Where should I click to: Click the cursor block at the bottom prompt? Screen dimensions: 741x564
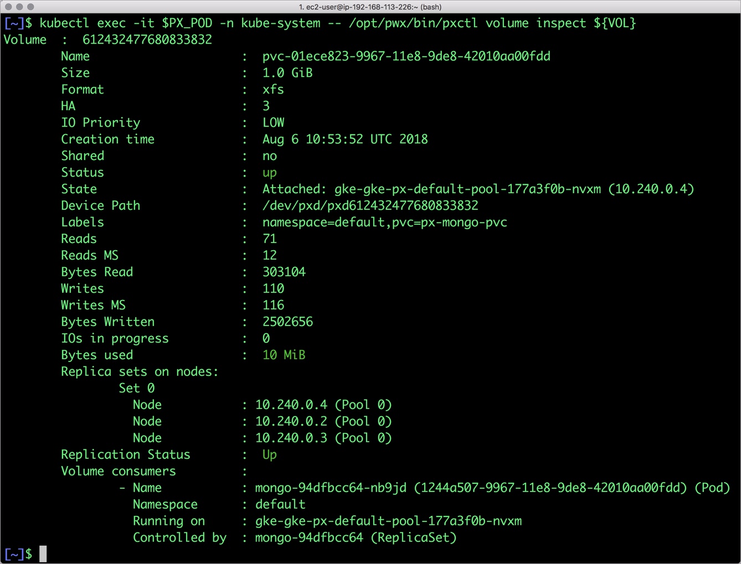(x=43, y=553)
